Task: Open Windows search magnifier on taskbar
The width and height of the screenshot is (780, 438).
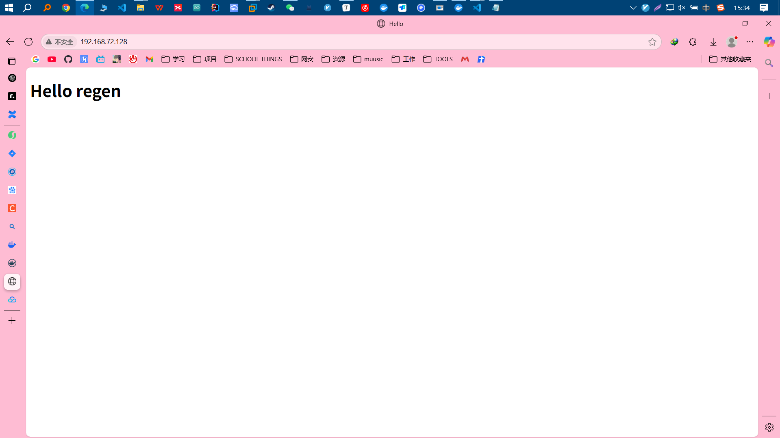Action: pyautogui.click(x=28, y=8)
